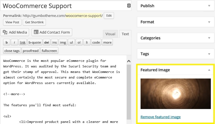215x124 pixels.
Task: Collapse the Featured Image panel
Action: [x=209, y=70]
